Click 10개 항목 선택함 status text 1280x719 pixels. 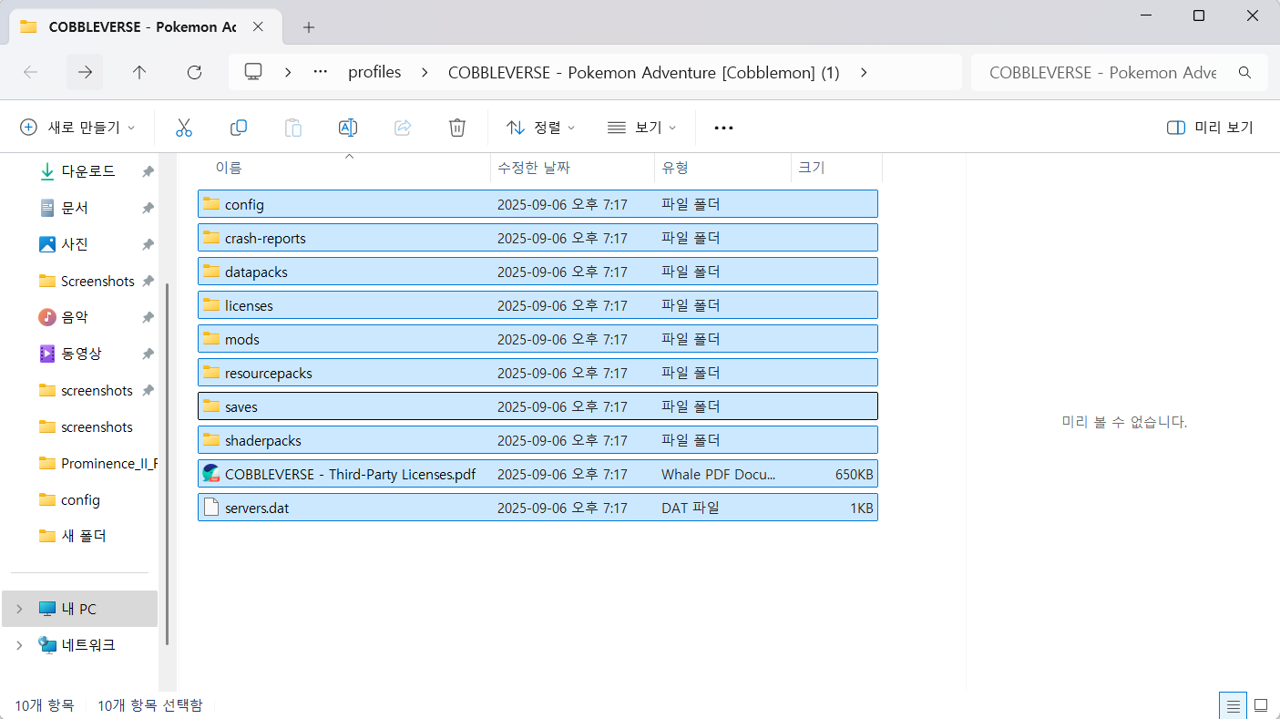(149, 705)
